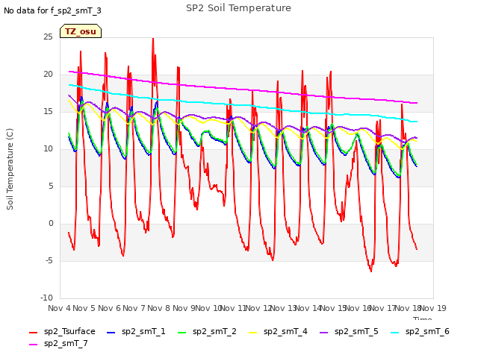This screenshot has height=358, width=478.
Task: Toggle sp2_smT_5 series in legend
Action: [349, 331]
